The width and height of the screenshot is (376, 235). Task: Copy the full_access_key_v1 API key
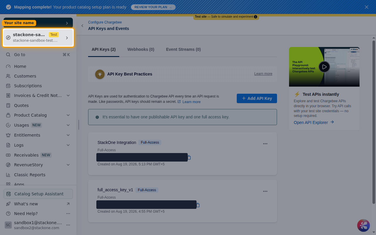point(198,205)
